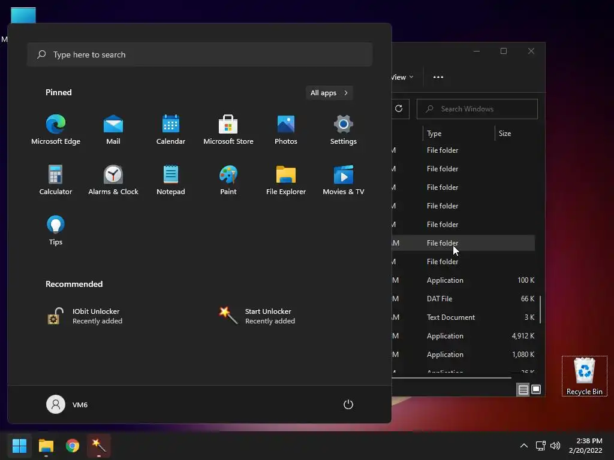Select the 4,912 K Application row
Viewport: 614px width, 460px height.
point(463,336)
